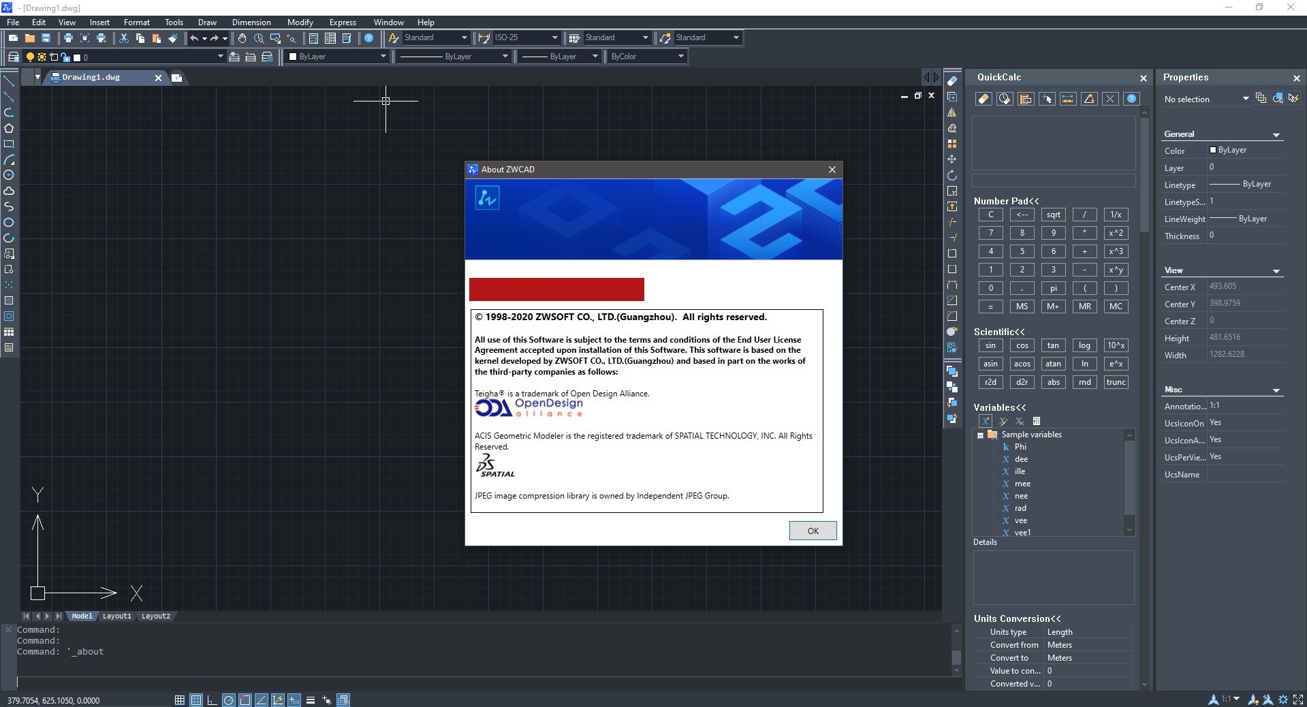Click QuickCalc Clear History icon
Screen dimensions: 1307x707
1005,99
